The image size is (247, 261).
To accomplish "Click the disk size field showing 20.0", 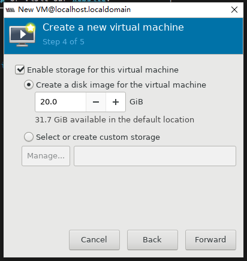I will tap(61, 102).
